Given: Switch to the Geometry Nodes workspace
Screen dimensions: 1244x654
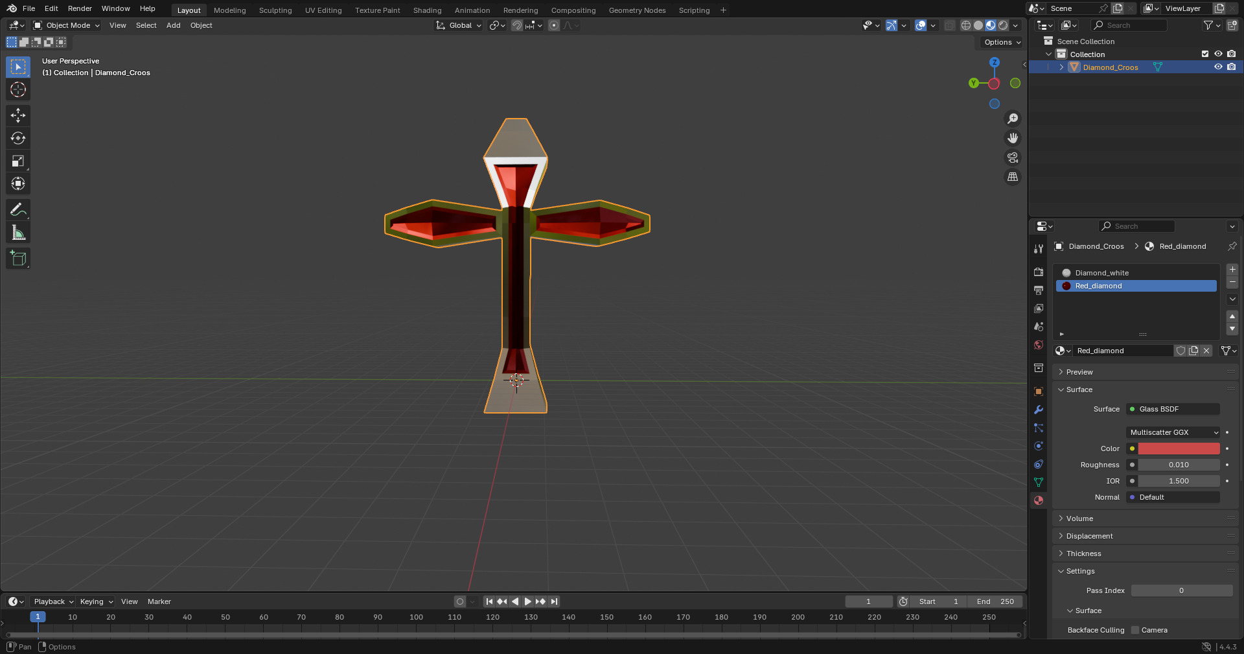Looking at the screenshot, I should pos(637,10).
